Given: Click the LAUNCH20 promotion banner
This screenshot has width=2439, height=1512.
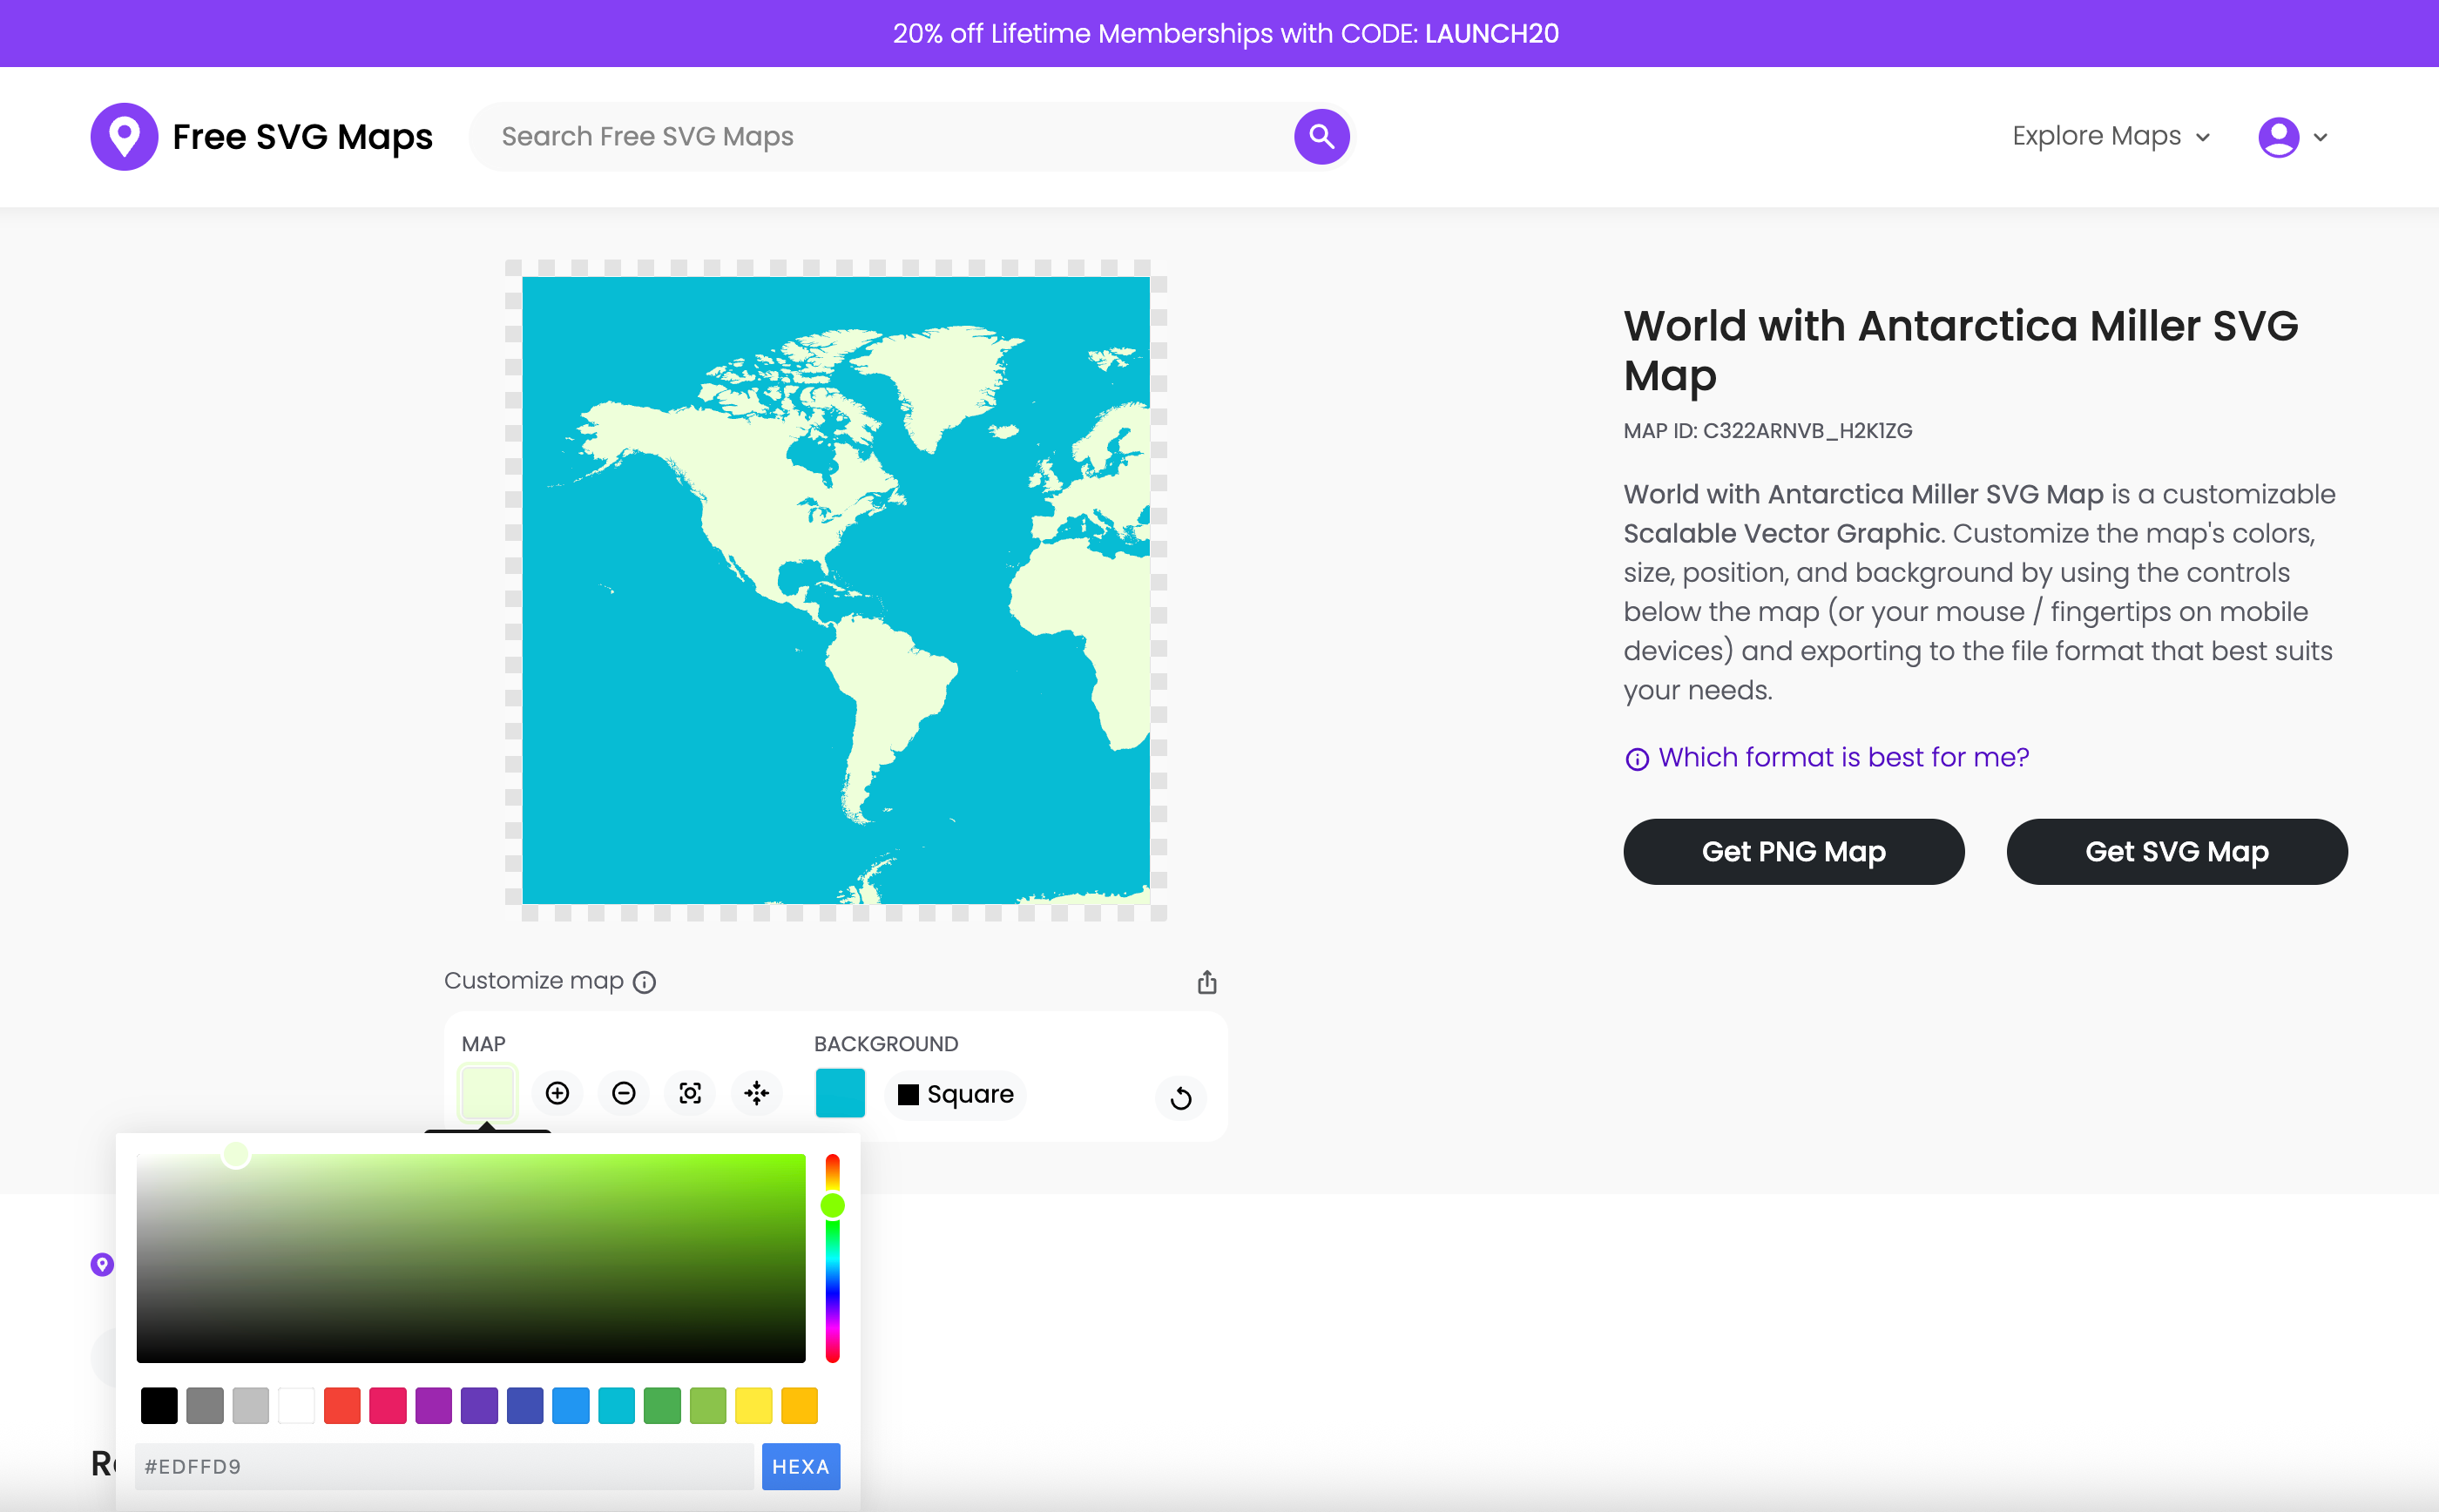Looking at the screenshot, I should pyautogui.click(x=1219, y=33).
